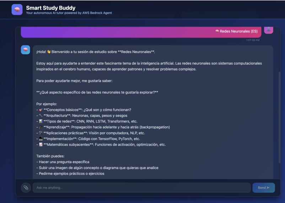Image resolution: width=285 pixels, height=203 pixels.
Task: Click the AWS Bedrock Agent subtitle
Action: pyautogui.click(x=69, y=13)
